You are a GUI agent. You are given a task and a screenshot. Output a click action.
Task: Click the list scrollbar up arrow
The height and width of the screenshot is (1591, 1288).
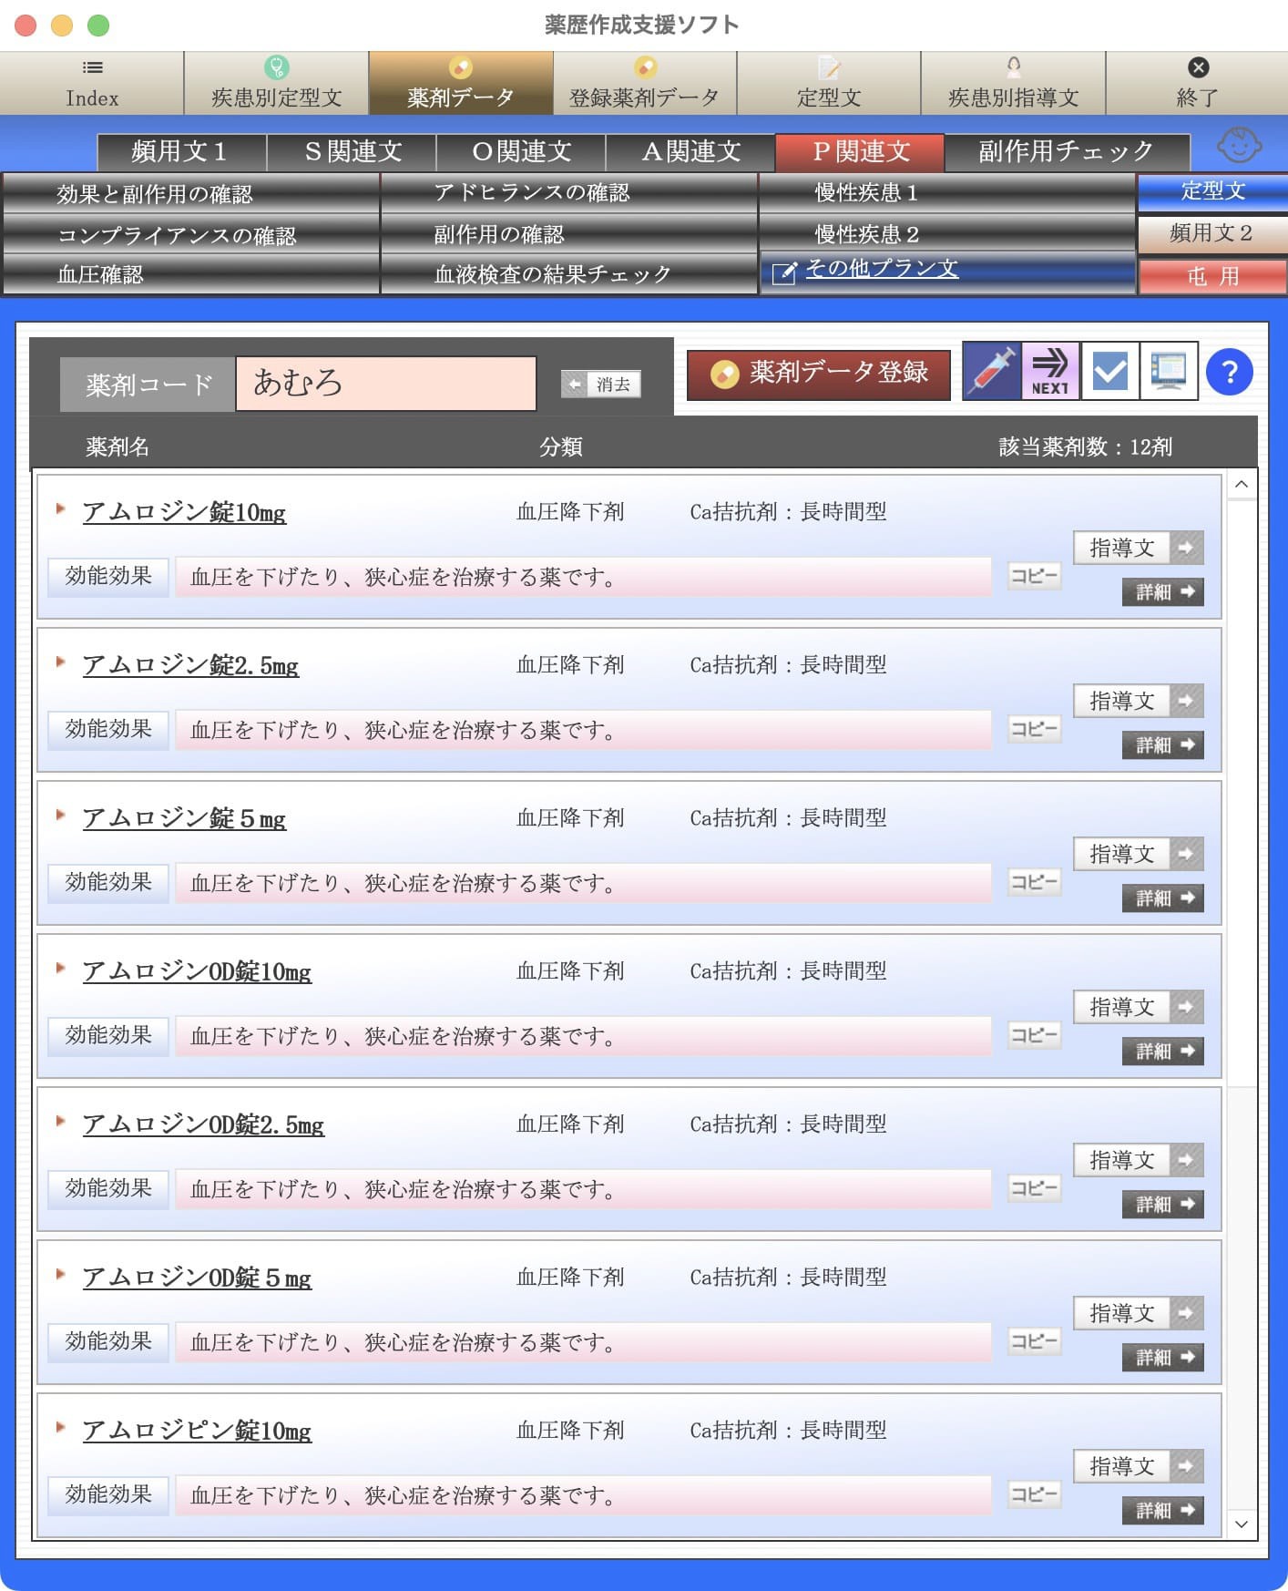(1242, 485)
